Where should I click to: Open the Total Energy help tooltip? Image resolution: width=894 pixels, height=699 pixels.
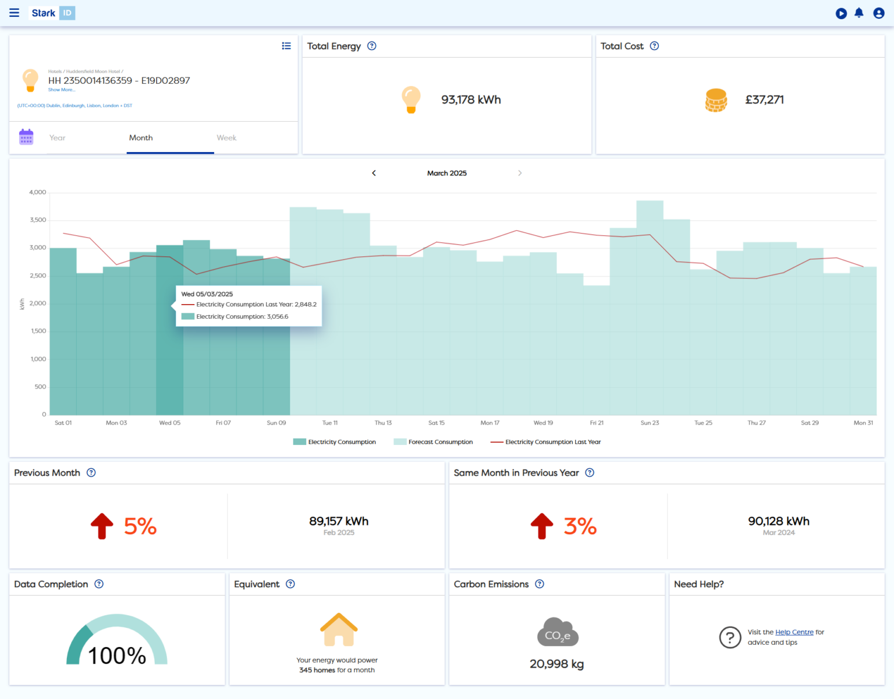pos(372,46)
